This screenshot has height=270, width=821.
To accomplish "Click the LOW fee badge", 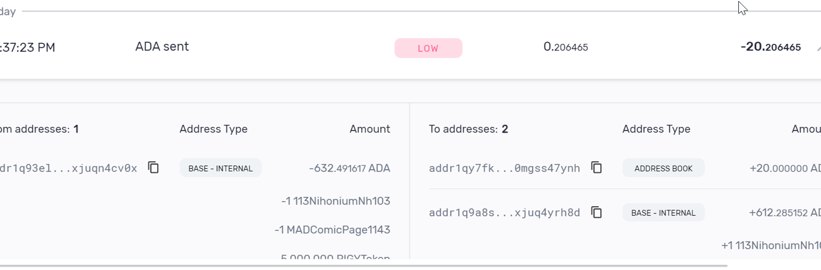I will 428,48.
